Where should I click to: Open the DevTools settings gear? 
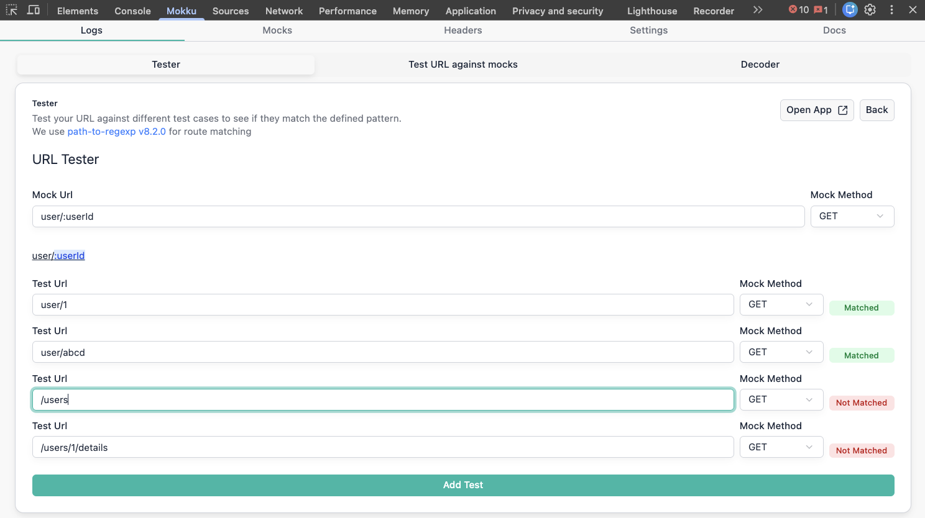870,10
